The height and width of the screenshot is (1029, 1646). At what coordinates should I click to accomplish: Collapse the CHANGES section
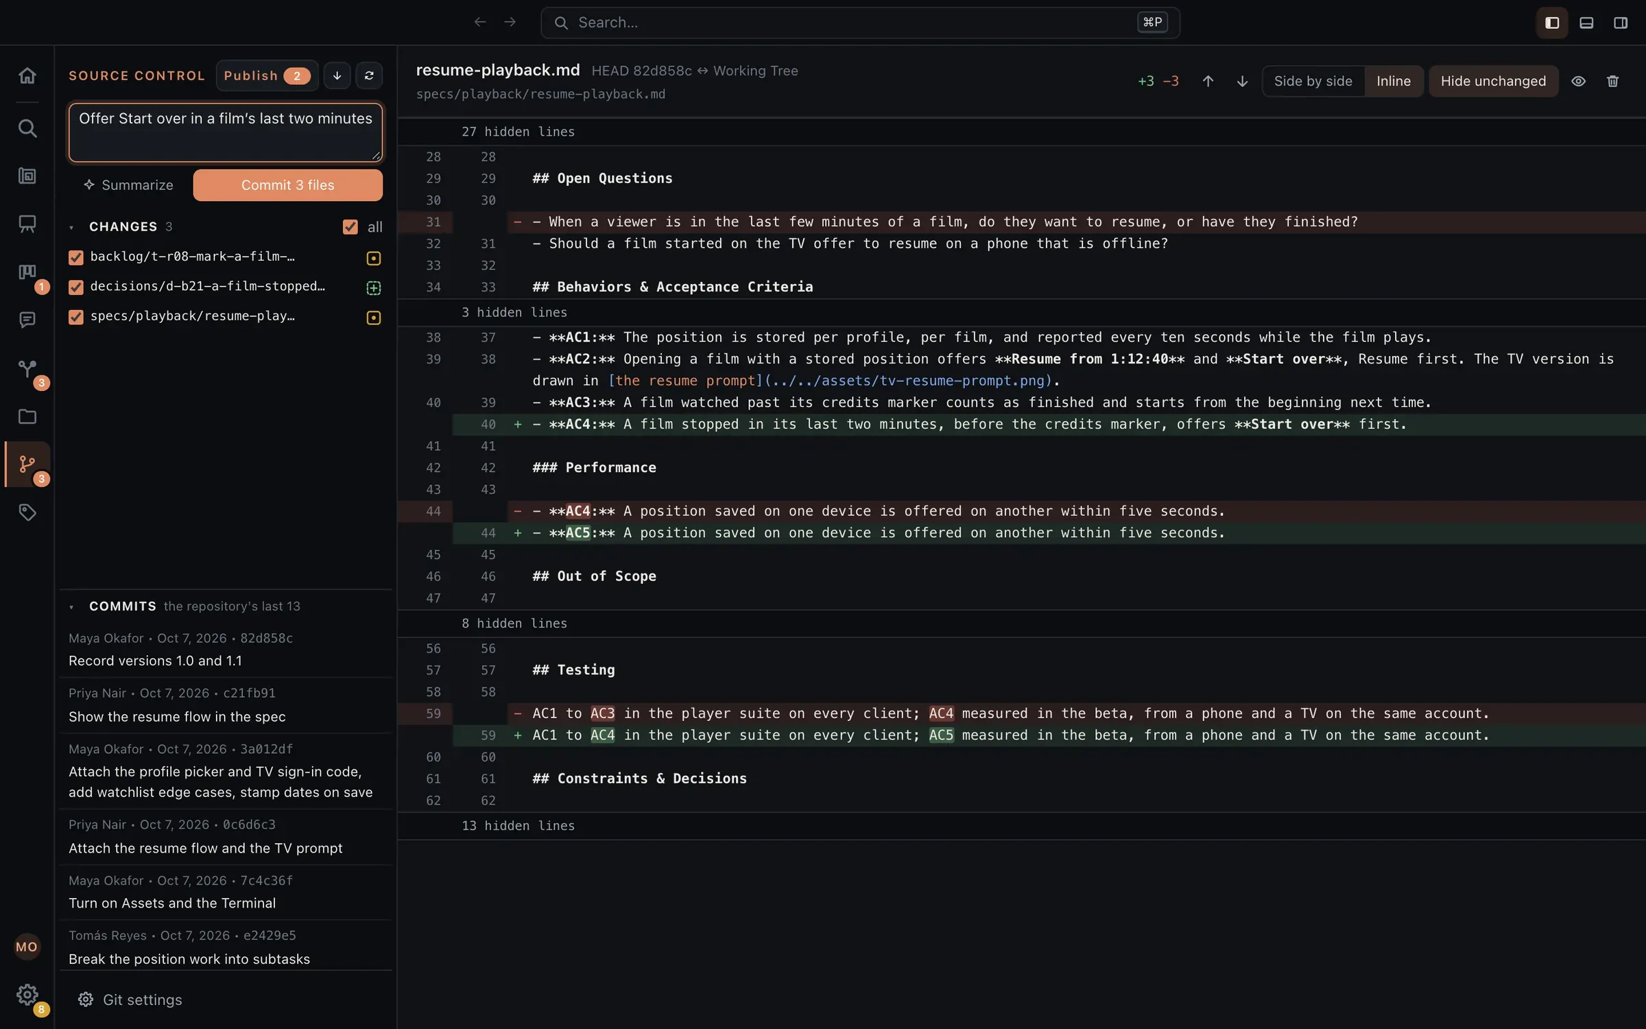(x=71, y=227)
